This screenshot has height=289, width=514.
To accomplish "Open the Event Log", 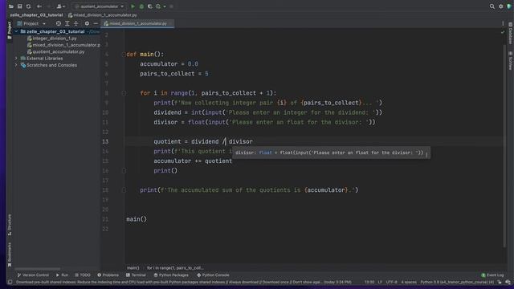I will click(492, 275).
